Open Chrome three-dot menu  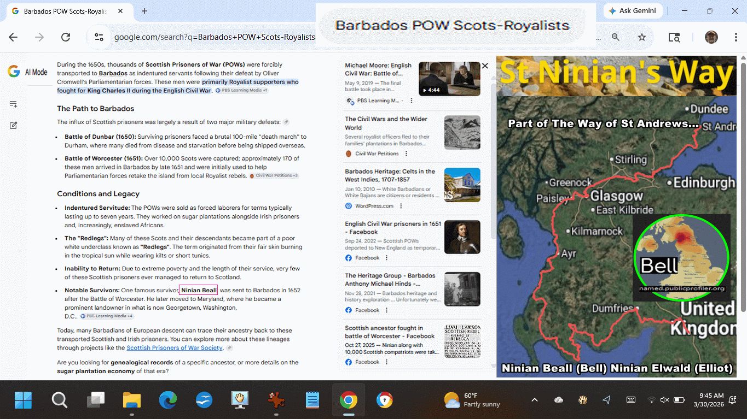pyautogui.click(x=736, y=37)
